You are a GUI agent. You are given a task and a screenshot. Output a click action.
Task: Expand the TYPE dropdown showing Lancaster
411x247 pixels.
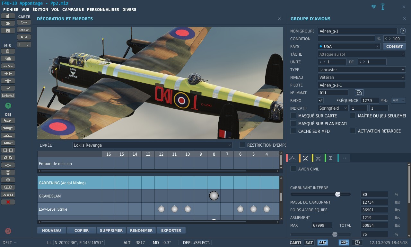click(x=362, y=69)
